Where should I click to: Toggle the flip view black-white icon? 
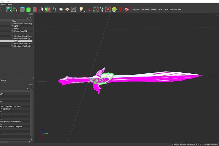(x=41, y=9)
